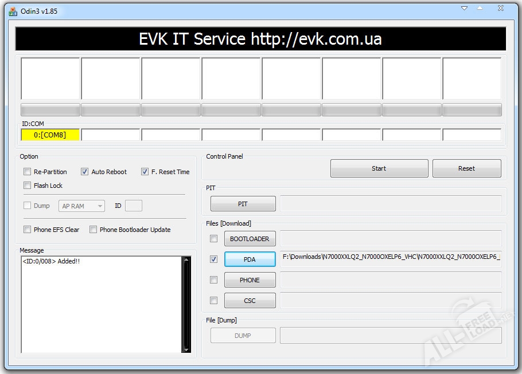Check Phone Bootloader Update

[93, 230]
